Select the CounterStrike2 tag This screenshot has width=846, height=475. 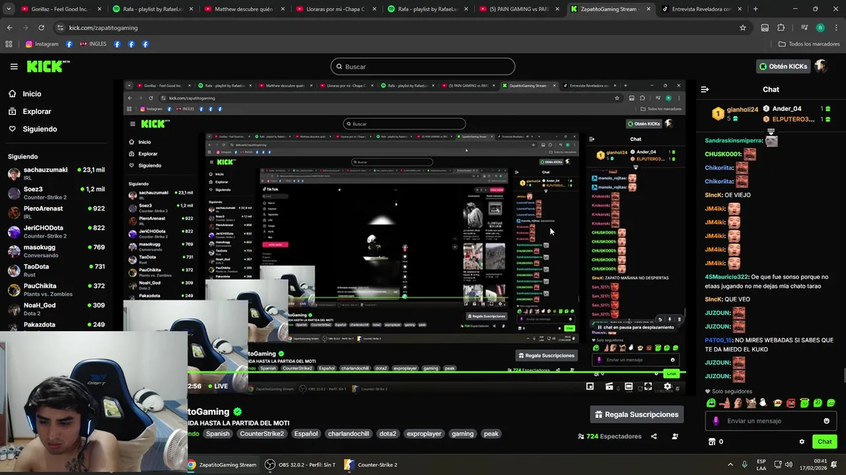pos(262,434)
